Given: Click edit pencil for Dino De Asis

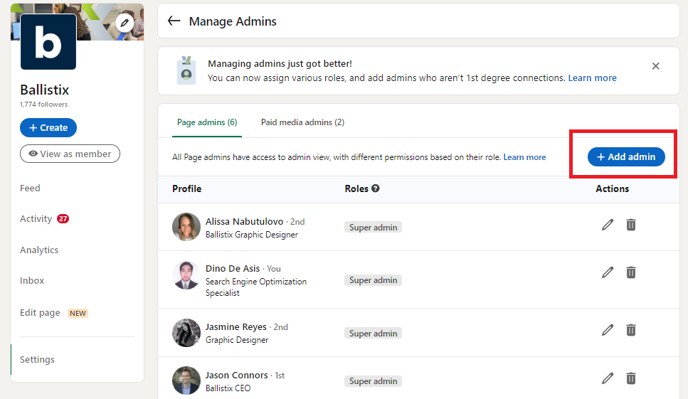Looking at the screenshot, I should click(x=607, y=272).
